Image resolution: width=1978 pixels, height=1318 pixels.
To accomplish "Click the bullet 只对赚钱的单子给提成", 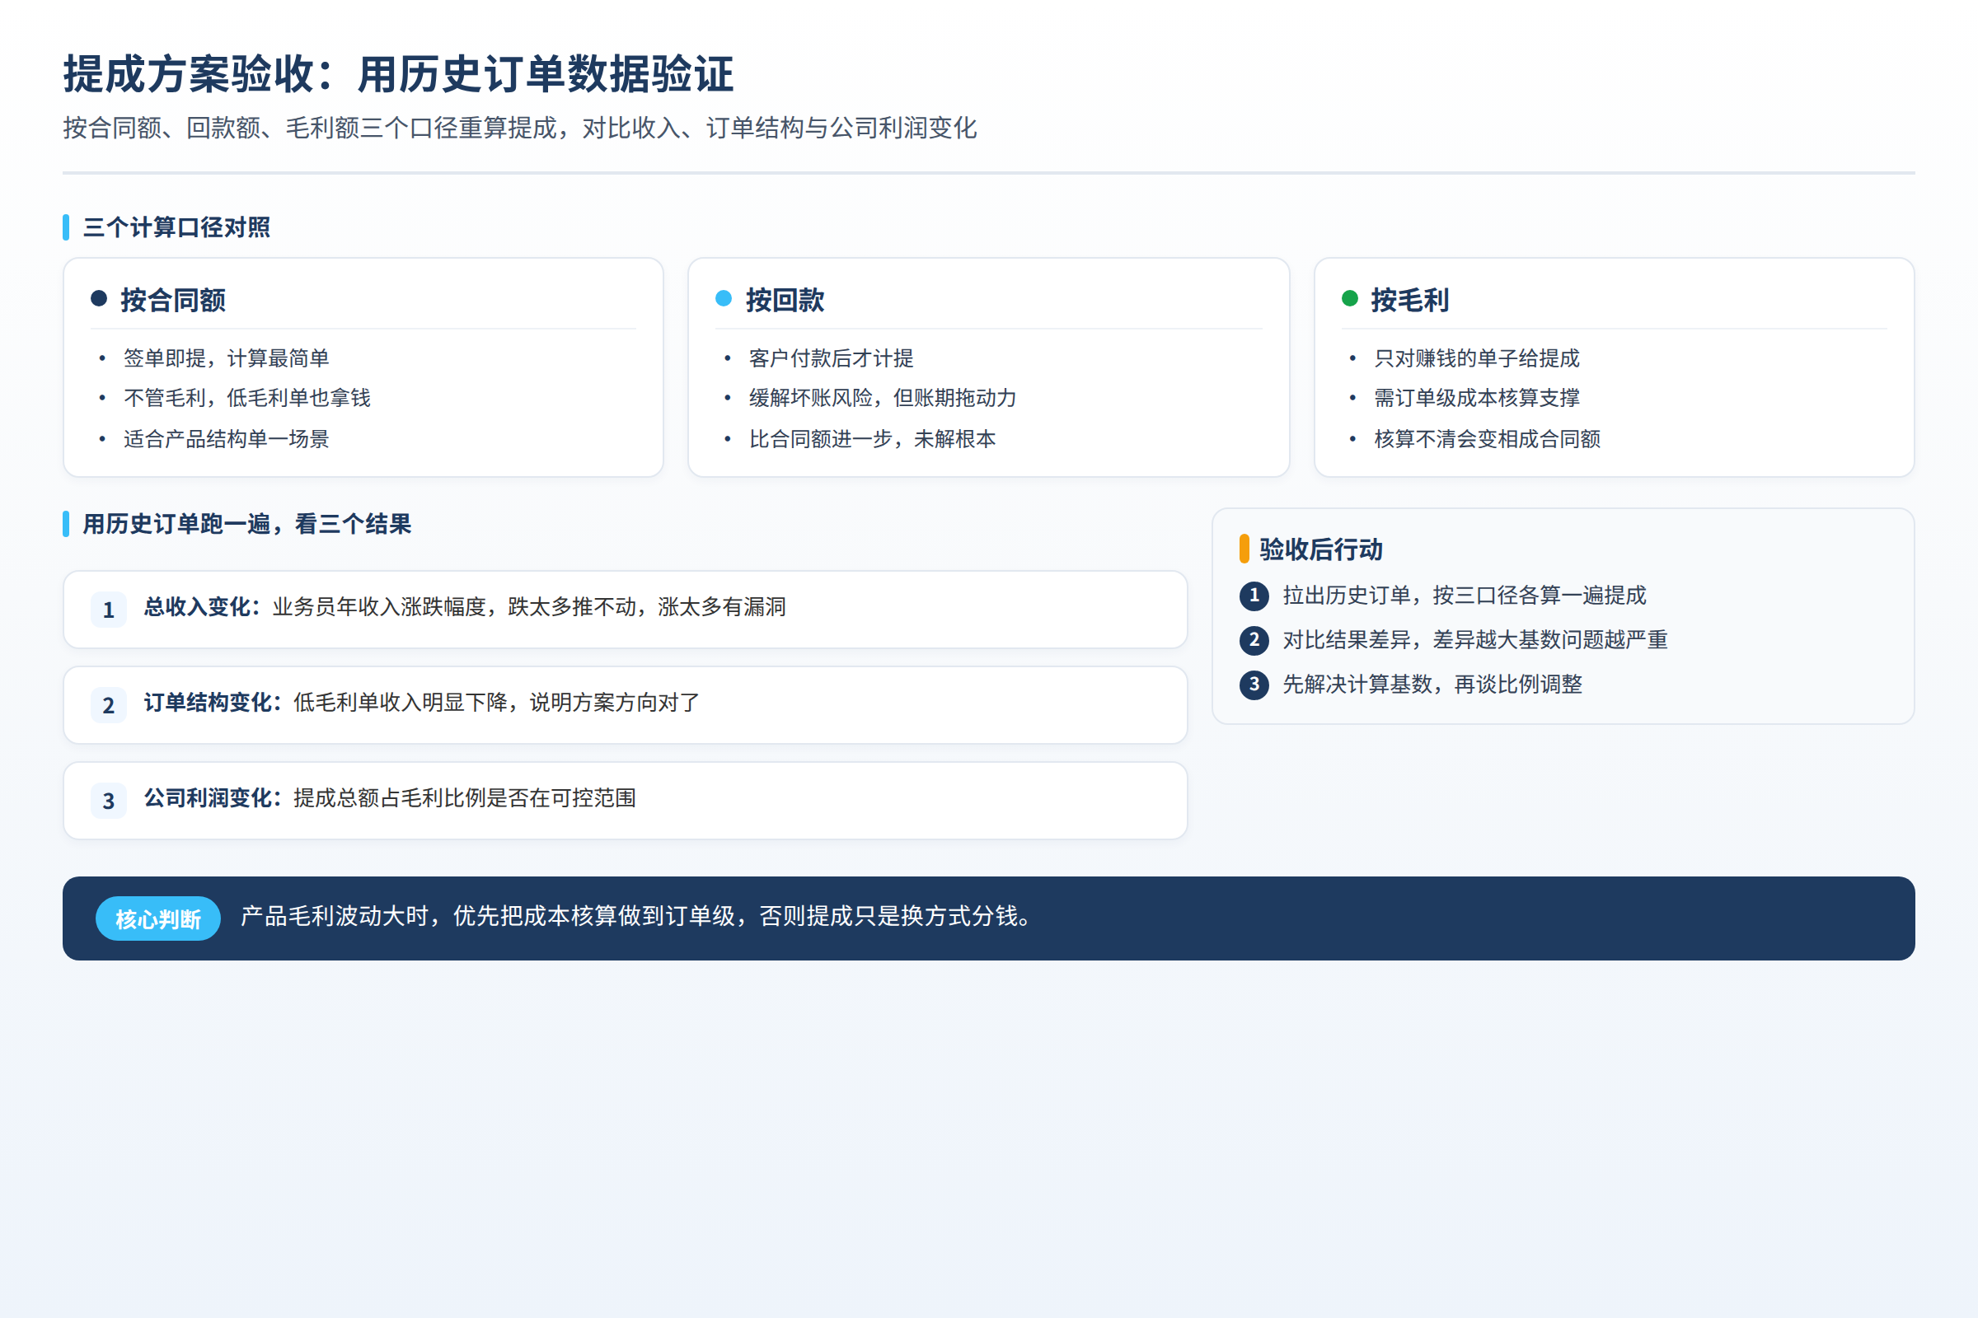I will pyautogui.click(x=1477, y=358).
